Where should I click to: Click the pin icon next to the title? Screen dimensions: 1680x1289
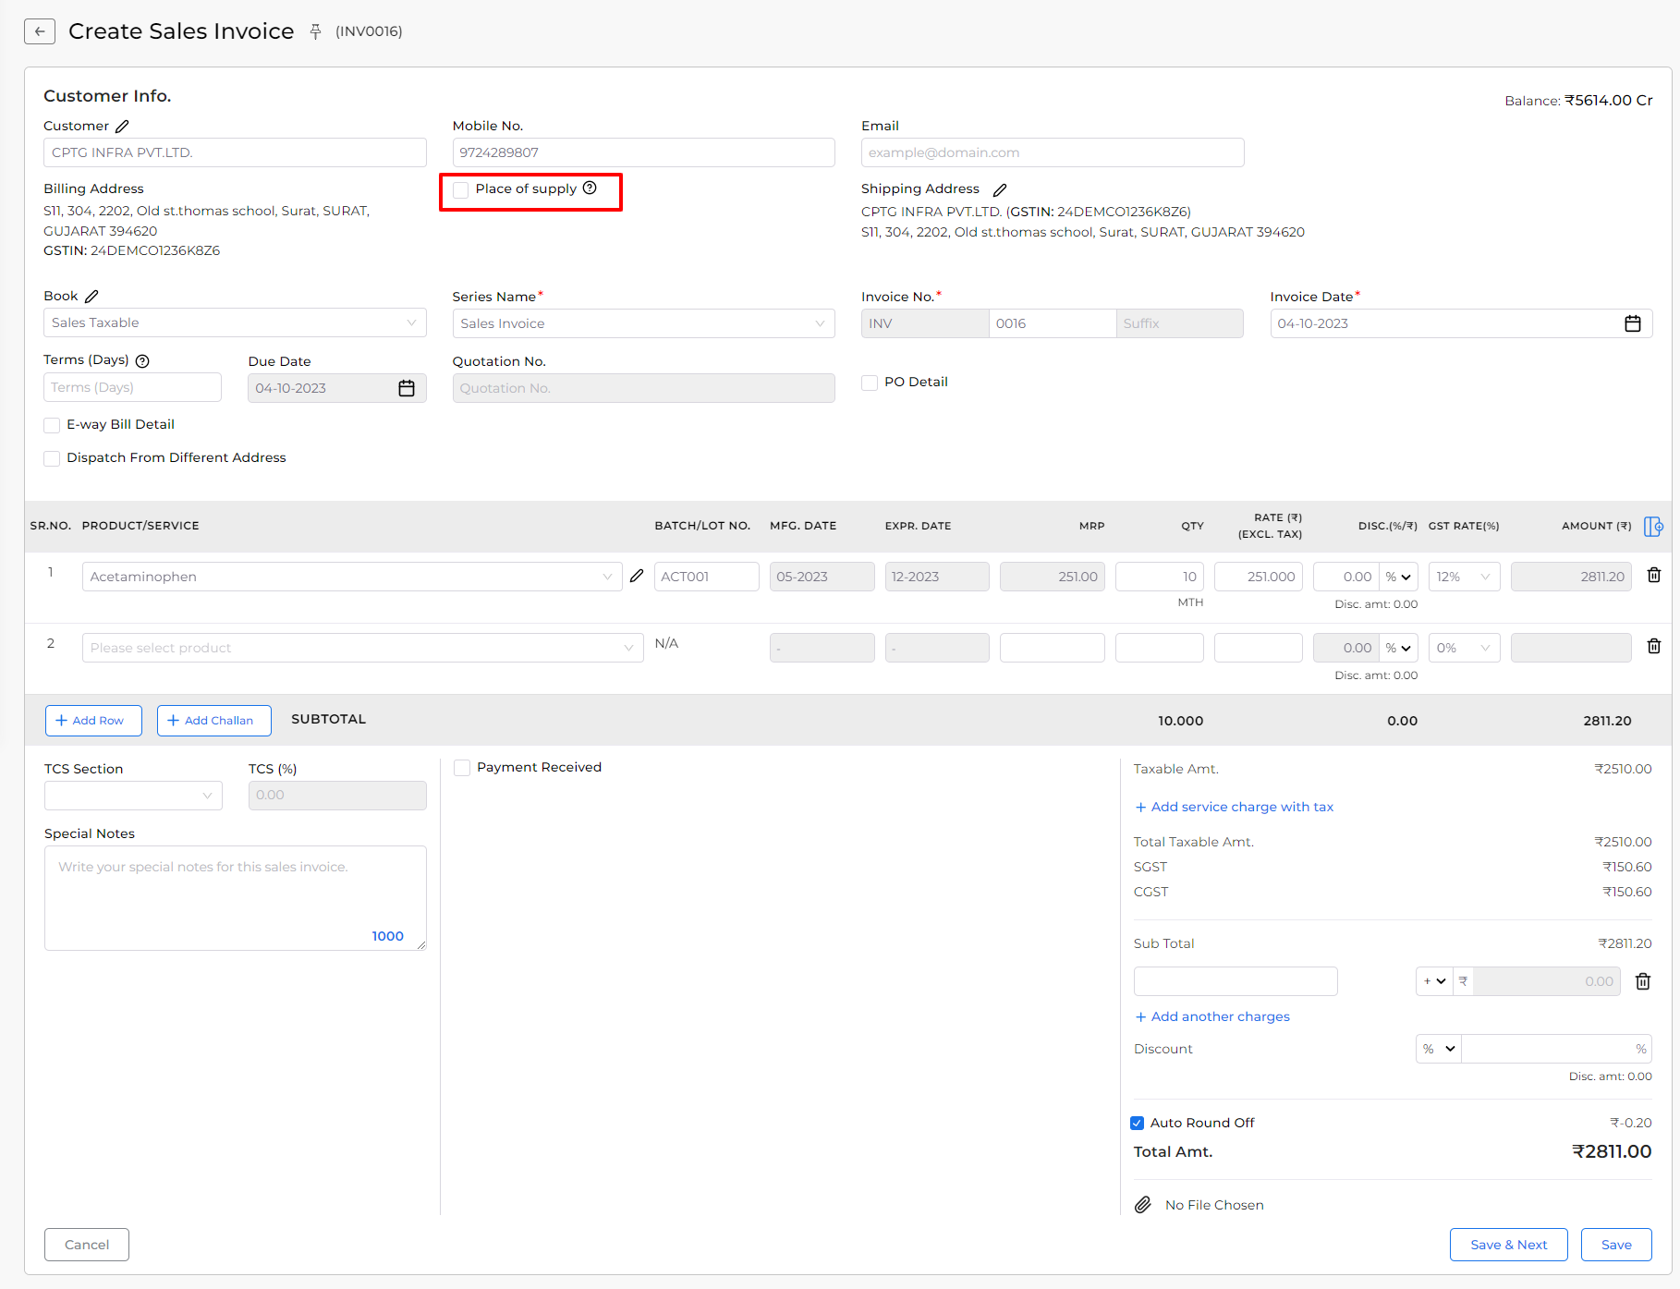tap(315, 31)
